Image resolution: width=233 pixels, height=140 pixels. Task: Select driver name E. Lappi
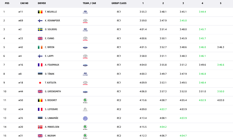pos(49,56)
